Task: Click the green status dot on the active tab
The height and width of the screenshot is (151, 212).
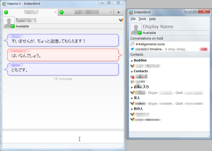Action: (6, 12)
